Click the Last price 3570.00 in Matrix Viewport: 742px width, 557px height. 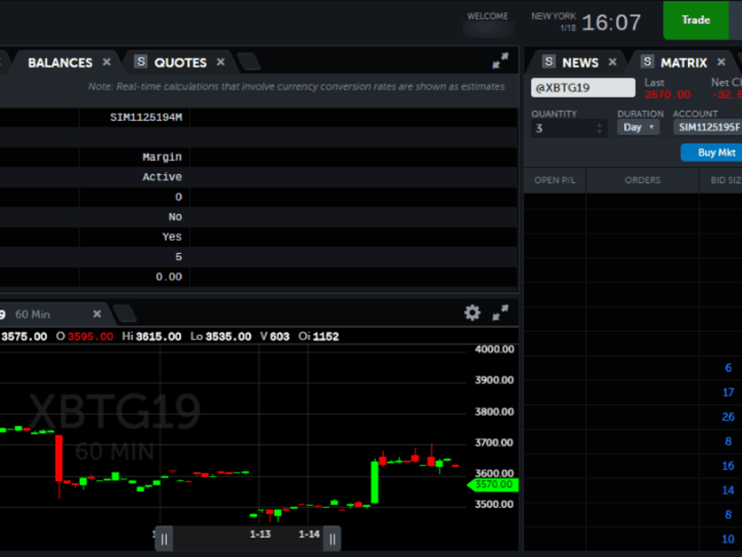667,94
